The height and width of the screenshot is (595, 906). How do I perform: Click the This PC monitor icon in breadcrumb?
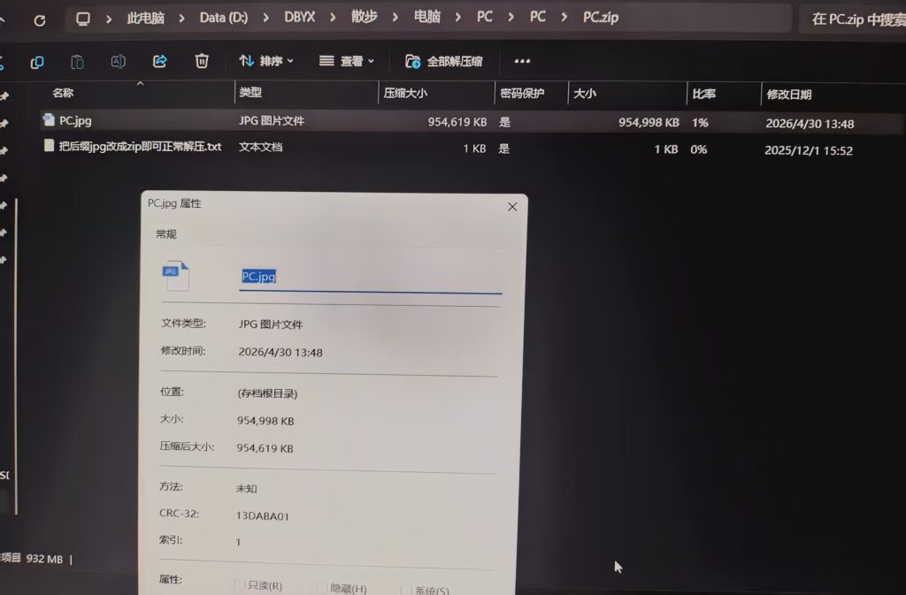83,19
